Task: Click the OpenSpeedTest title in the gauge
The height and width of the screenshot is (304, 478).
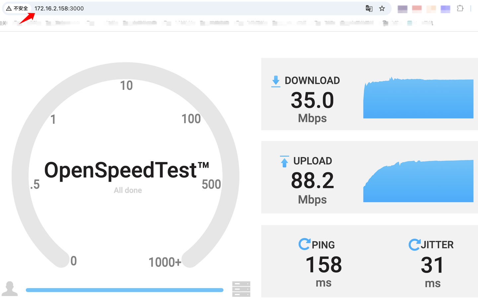Action: point(126,170)
